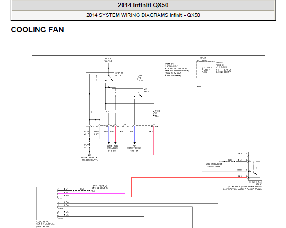Click the 'COOLING FAN RELAY' label
This screenshot has height=228, width=286.
tap(255, 183)
